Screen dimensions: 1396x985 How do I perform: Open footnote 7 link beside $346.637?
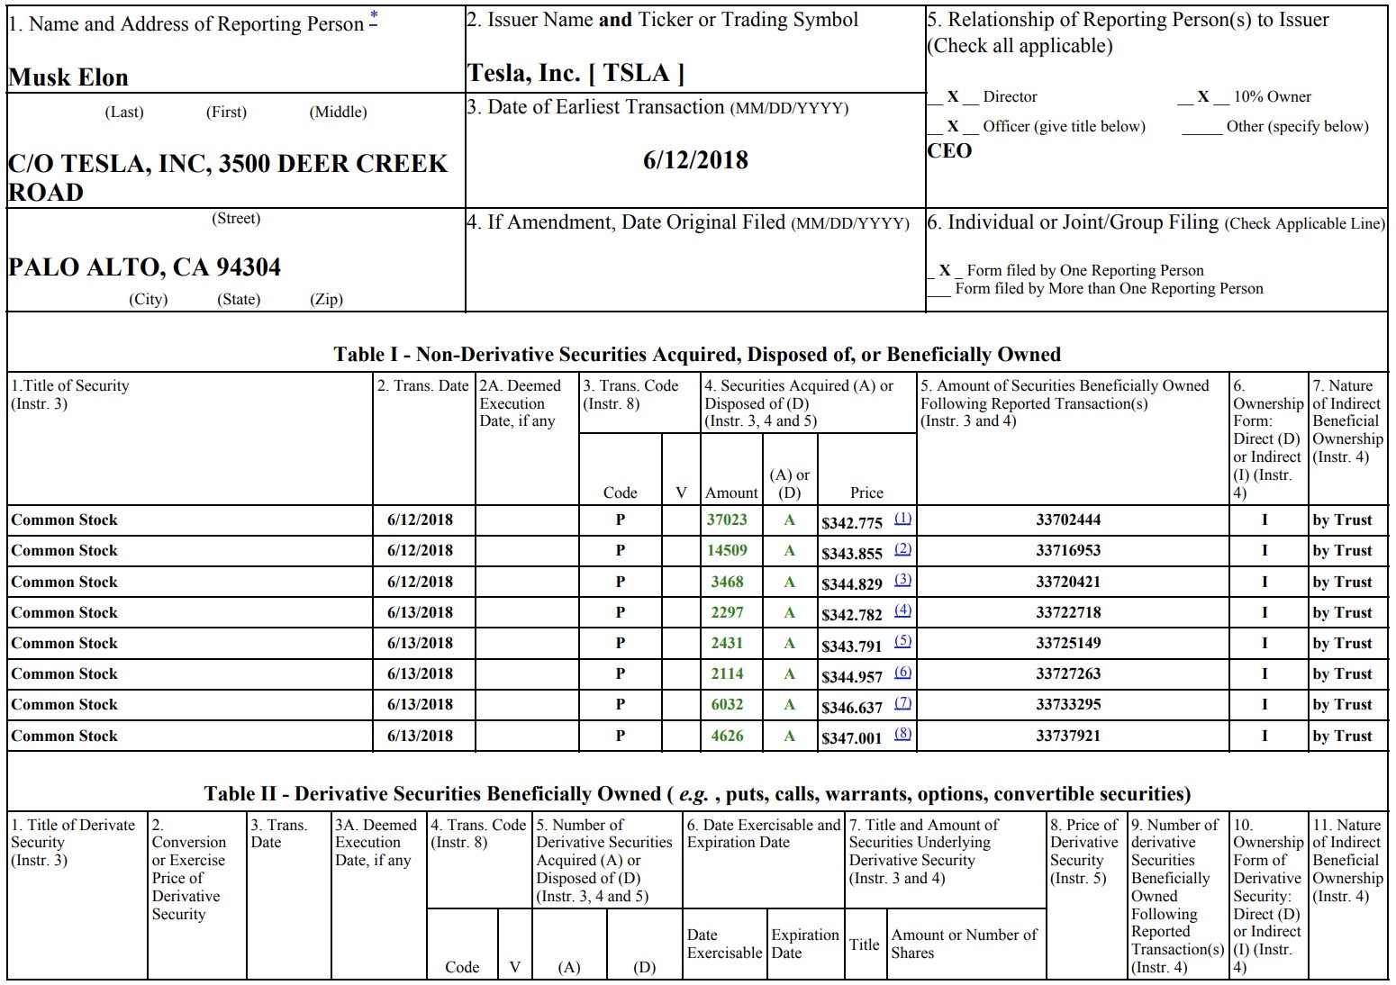tap(902, 703)
